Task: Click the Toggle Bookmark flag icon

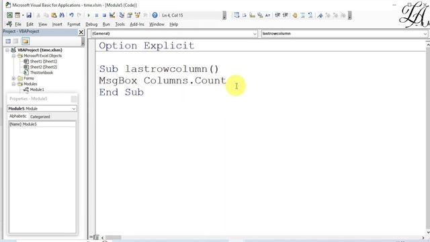Action: click(x=320, y=15)
